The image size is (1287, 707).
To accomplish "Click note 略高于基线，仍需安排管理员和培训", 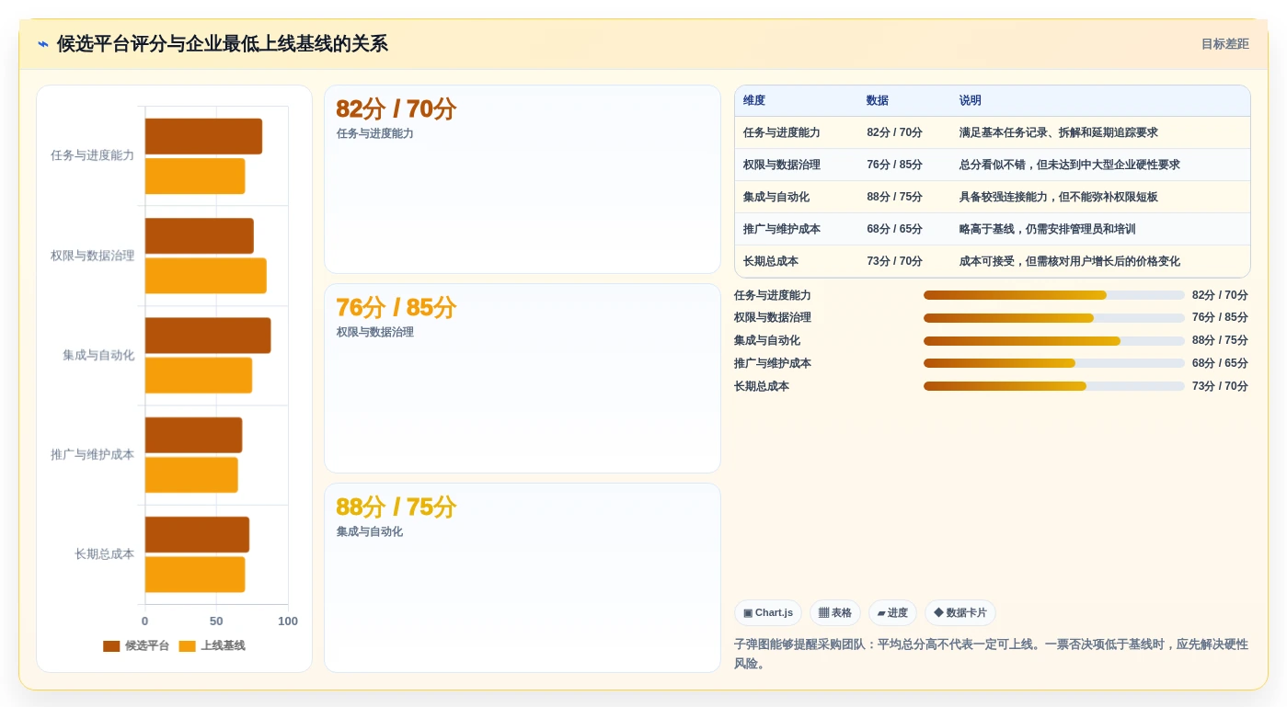I will tap(1048, 229).
